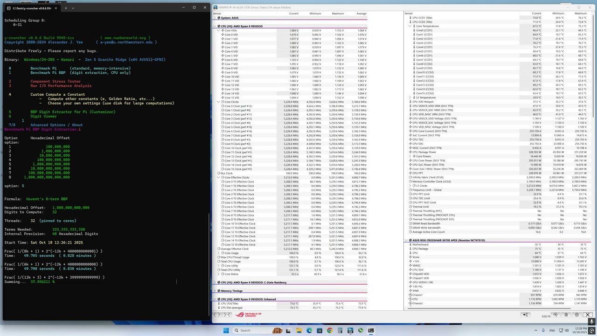Open terminal tab dropdown arrow

point(73,8)
